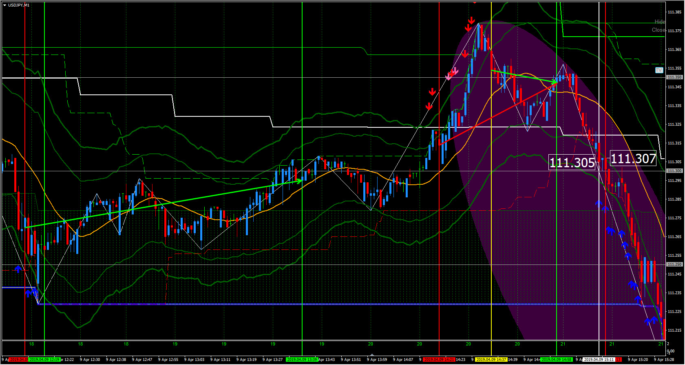
Task: Click the 9 Apr 12:38 time label
Action: coord(116,360)
